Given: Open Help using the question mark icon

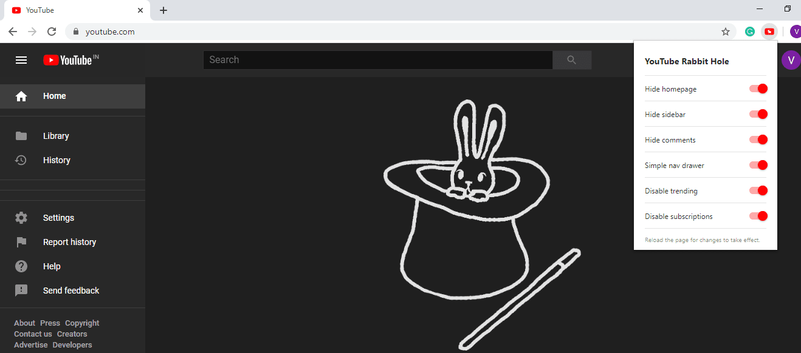Looking at the screenshot, I should click(x=21, y=266).
